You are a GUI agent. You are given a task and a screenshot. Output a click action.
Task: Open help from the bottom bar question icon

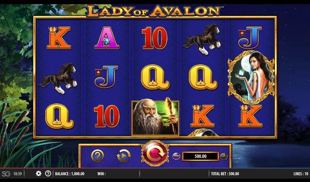(x=48, y=174)
